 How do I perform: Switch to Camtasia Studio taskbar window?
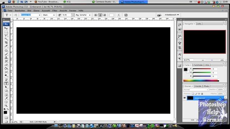[x=104, y=2]
